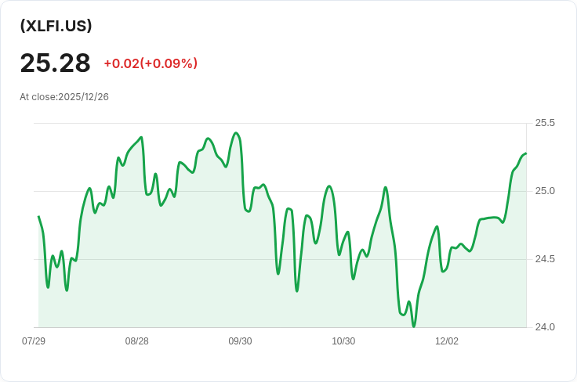Click the highest chart peak near 09/30

click(x=236, y=133)
